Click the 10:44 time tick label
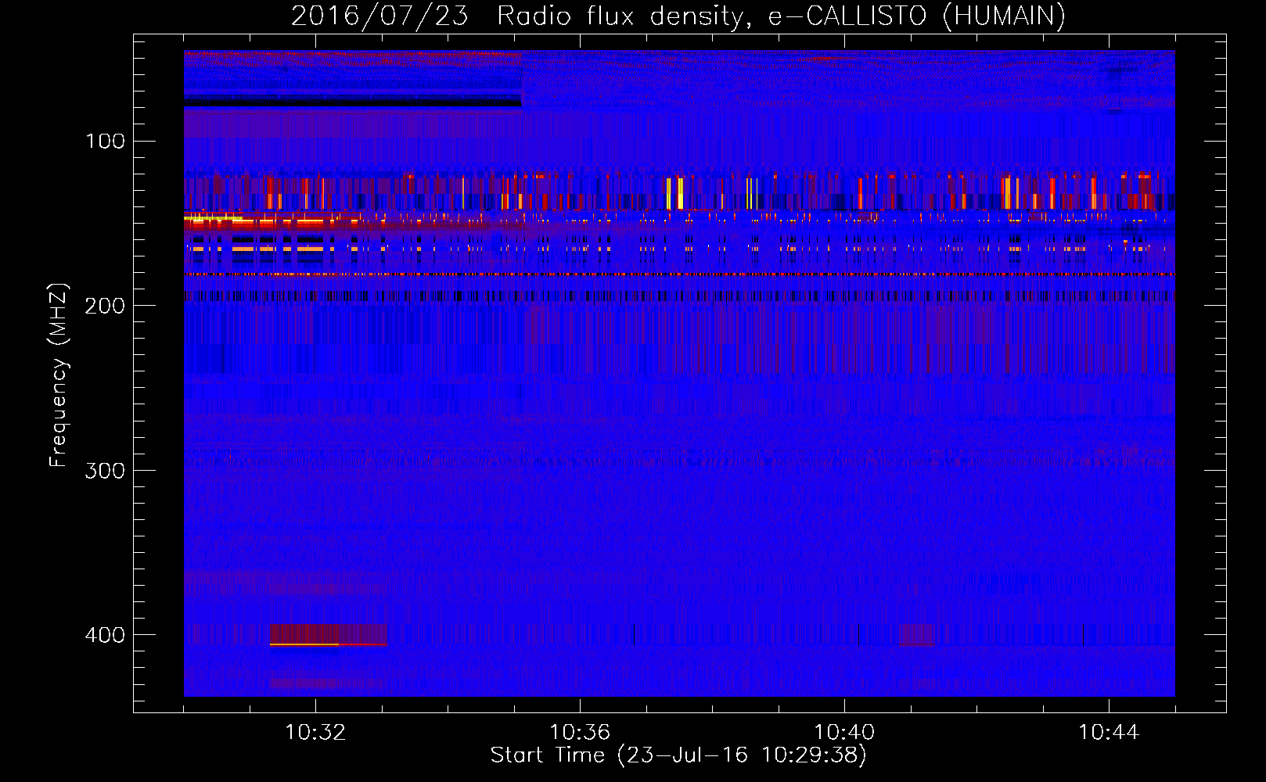The width and height of the screenshot is (1266, 782). tap(1109, 732)
